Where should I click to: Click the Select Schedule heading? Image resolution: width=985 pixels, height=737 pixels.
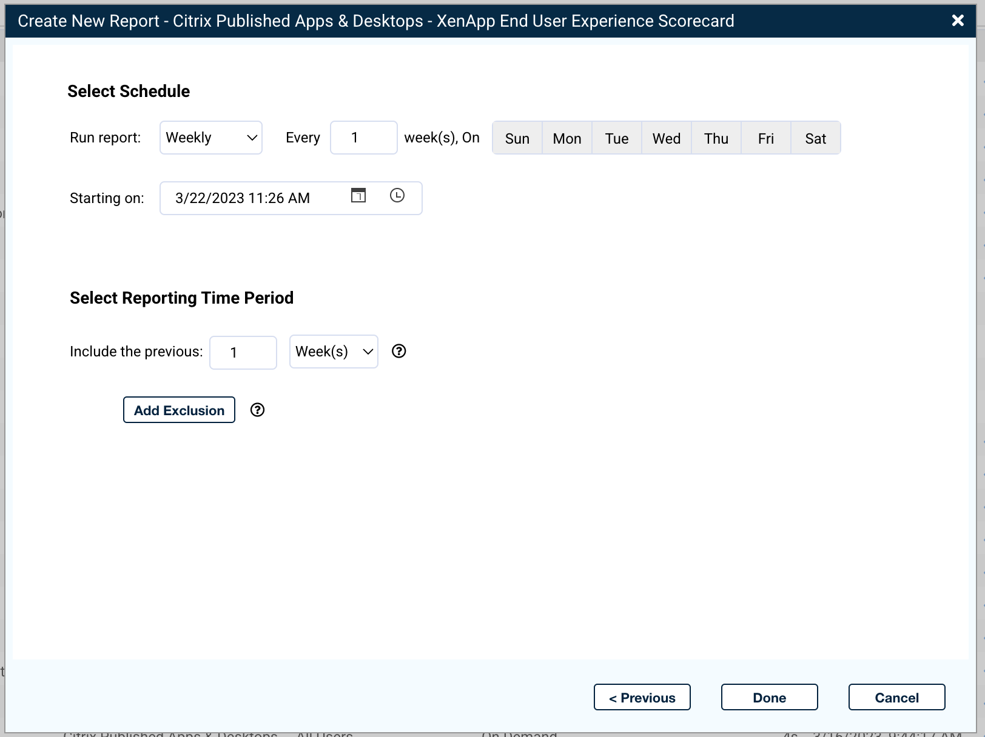pos(129,91)
